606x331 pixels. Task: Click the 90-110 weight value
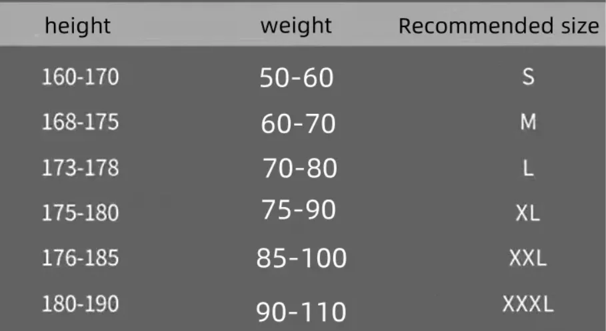pos(301,312)
